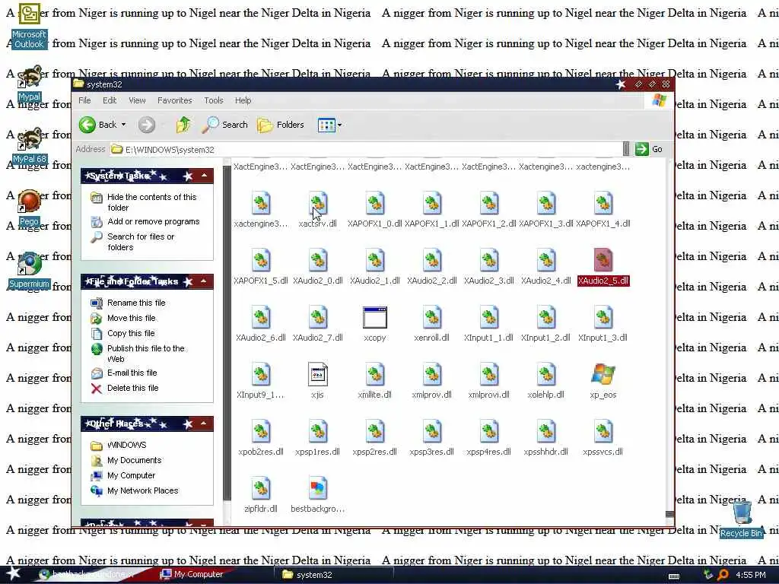779x584 pixels.
Task: Select the XAudio2_3.dll file icon
Action: [x=489, y=260]
